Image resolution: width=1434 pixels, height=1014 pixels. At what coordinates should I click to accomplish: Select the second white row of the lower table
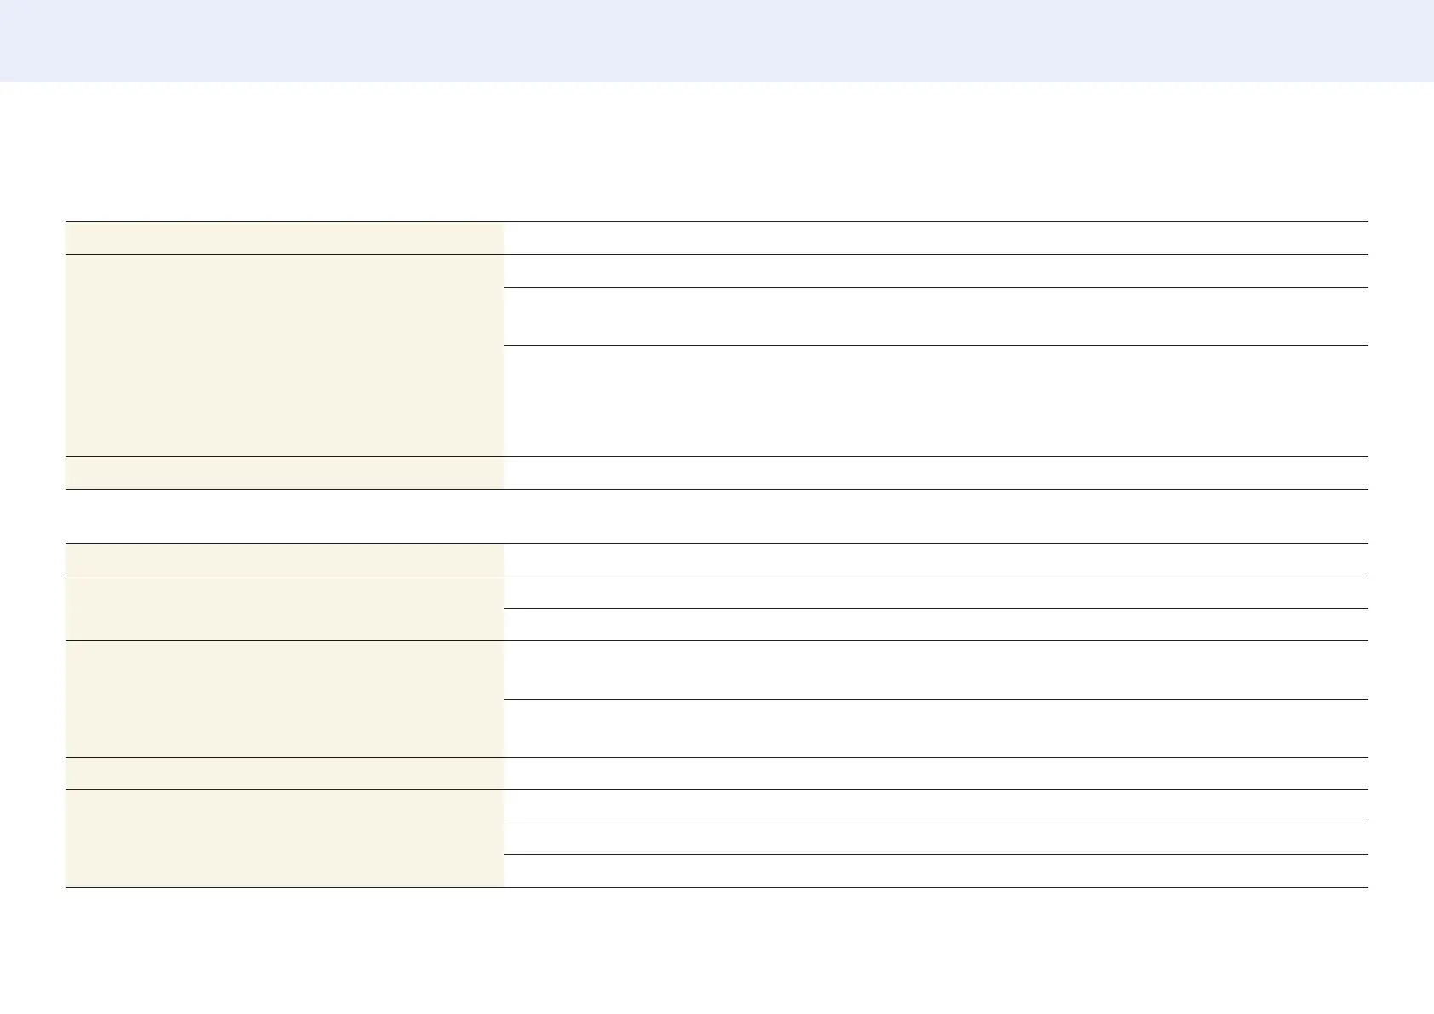click(x=936, y=593)
